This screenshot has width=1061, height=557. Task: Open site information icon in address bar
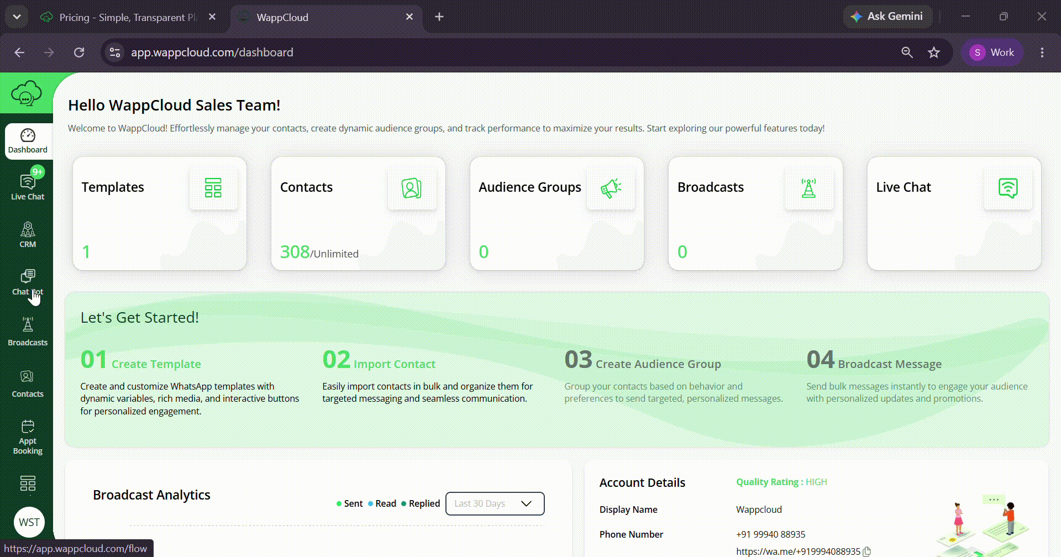[x=115, y=52]
